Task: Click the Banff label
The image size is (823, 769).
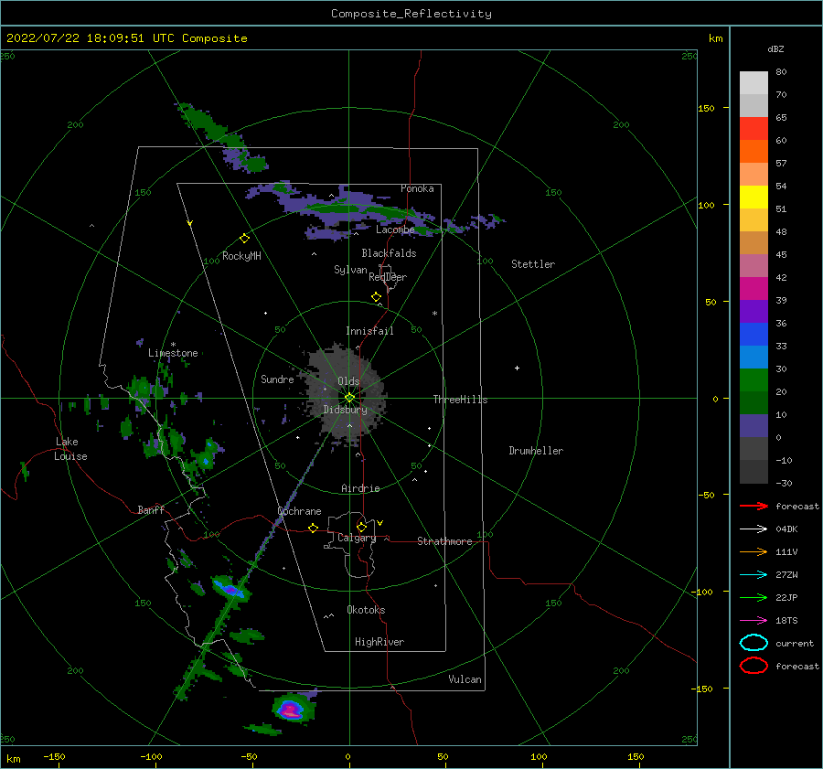Action: [x=151, y=509]
